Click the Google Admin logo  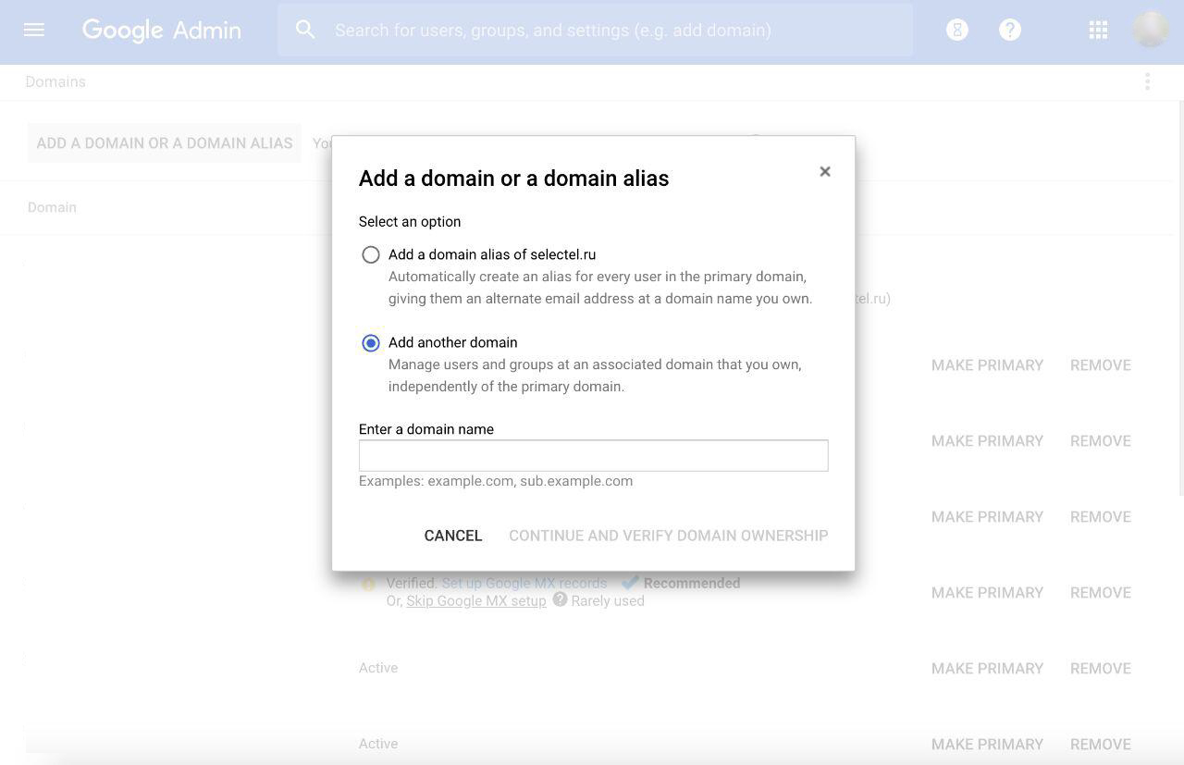162,30
